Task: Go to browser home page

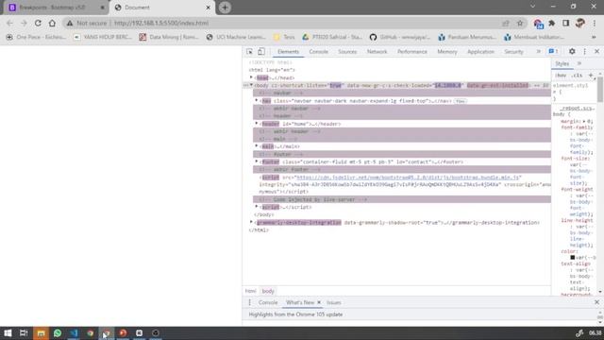Action: click(52, 23)
